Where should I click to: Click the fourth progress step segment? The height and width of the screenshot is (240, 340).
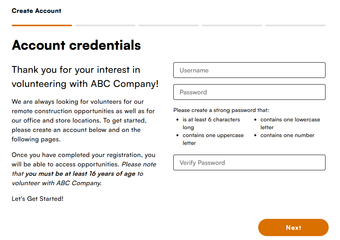(x=232, y=25)
